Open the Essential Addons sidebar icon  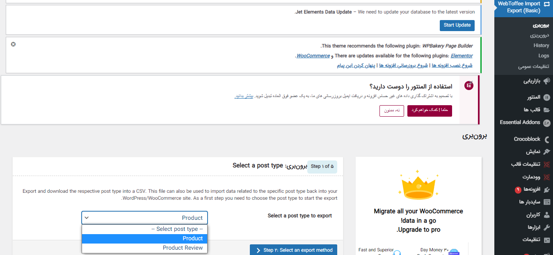click(546, 122)
